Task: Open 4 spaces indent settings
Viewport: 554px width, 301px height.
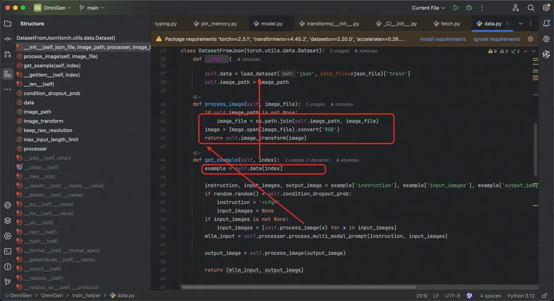Action: point(490,295)
